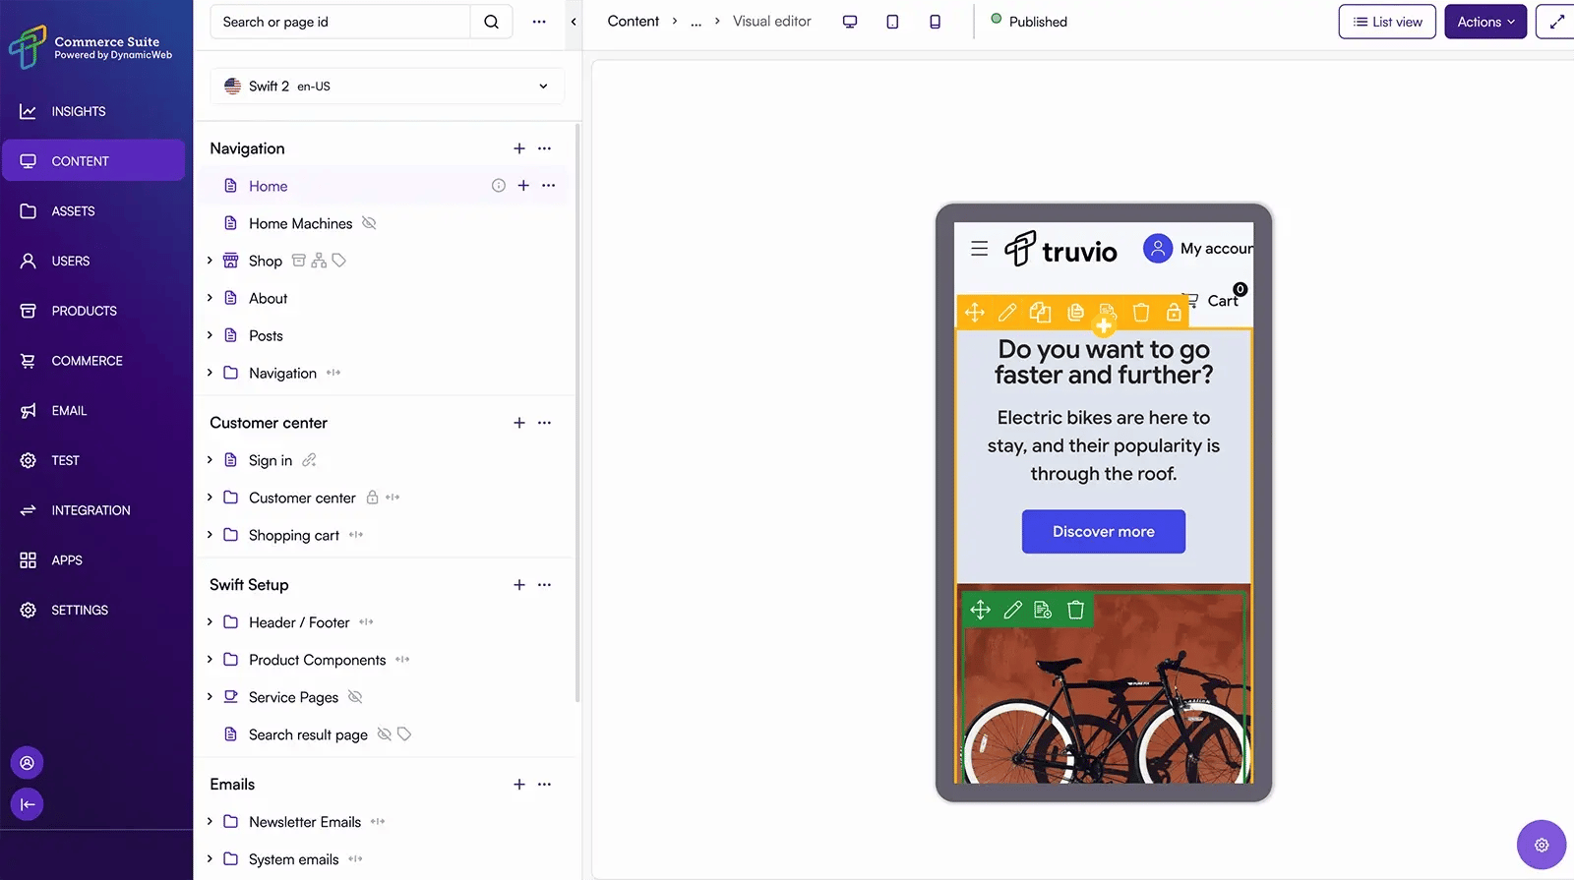
Task: Toggle hidden eye icon on Service Pages
Action: (355, 697)
